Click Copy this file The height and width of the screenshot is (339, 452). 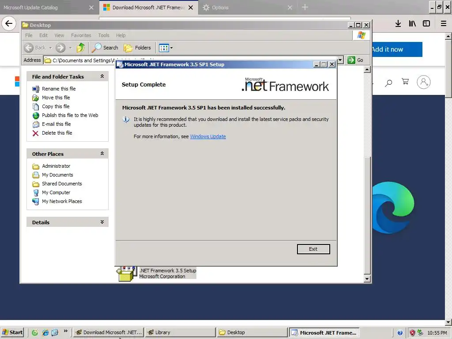pos(56,106)
